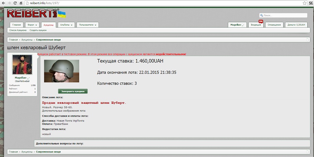Click top breadcrumb jump icon on right
This screenshot has width=314, height=157.
point(308,40)
